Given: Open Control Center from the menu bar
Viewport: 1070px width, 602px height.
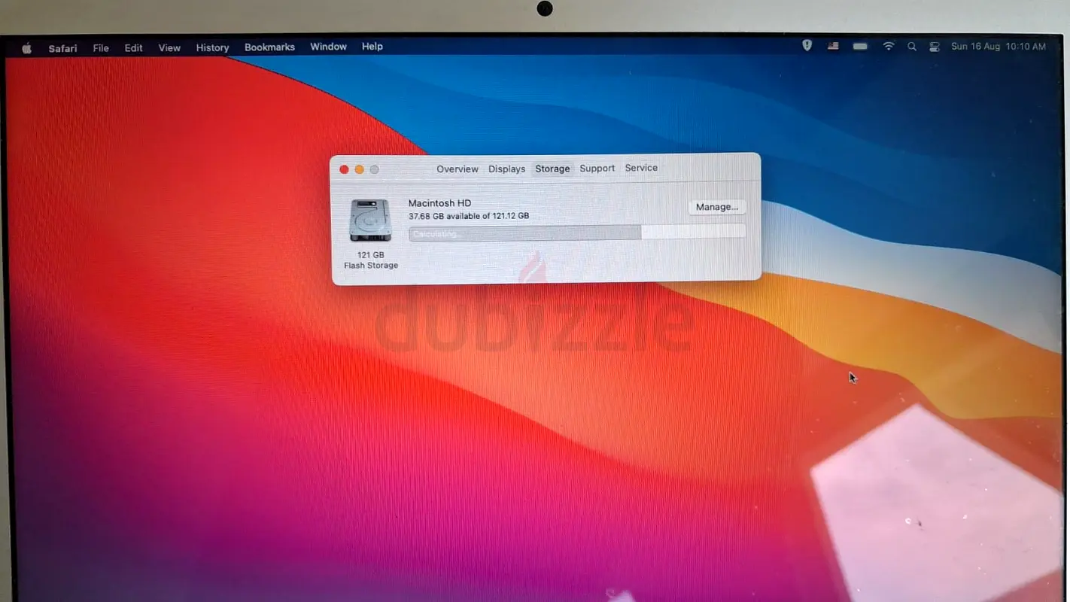Looking at the screenshot, I should click(x=935, y=47).
